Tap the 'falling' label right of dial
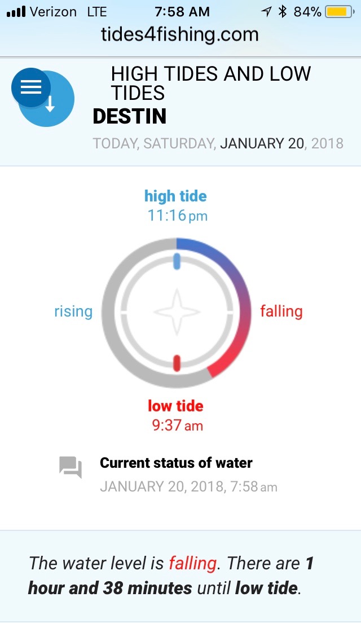The height and width of the screenshot is (641, 361). 281,311
